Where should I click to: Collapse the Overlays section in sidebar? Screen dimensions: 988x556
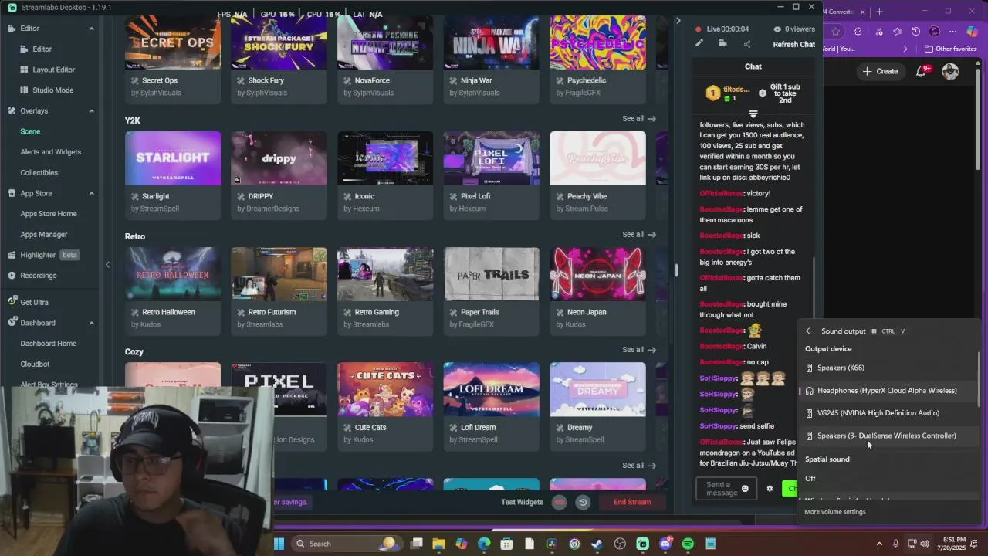[x=91, y=111]
